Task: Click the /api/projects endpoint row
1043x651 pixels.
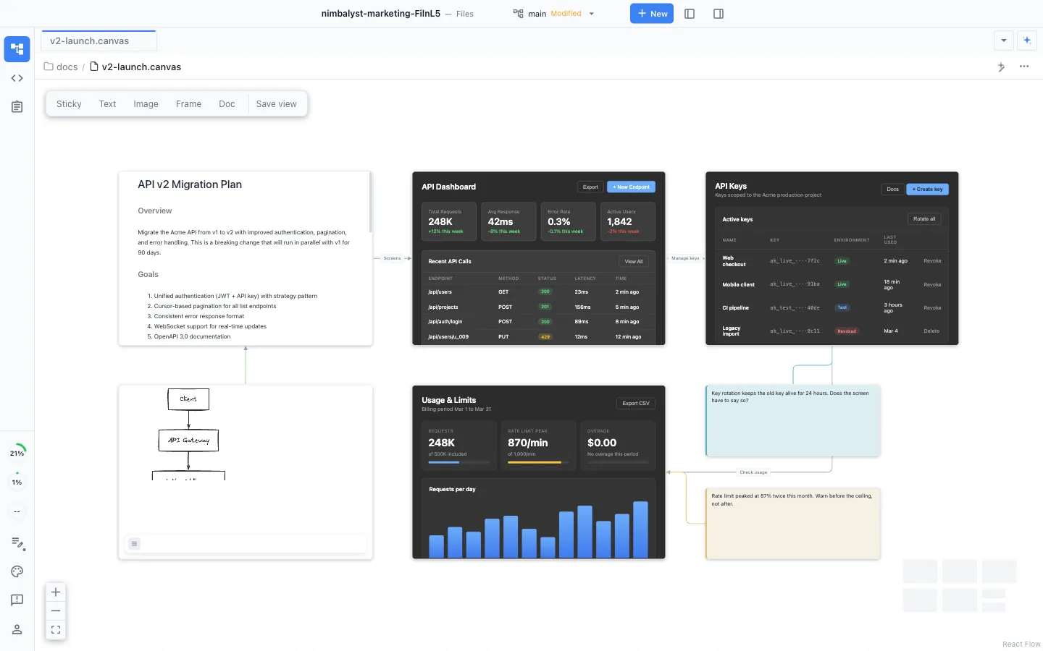Action: point(538,307)
